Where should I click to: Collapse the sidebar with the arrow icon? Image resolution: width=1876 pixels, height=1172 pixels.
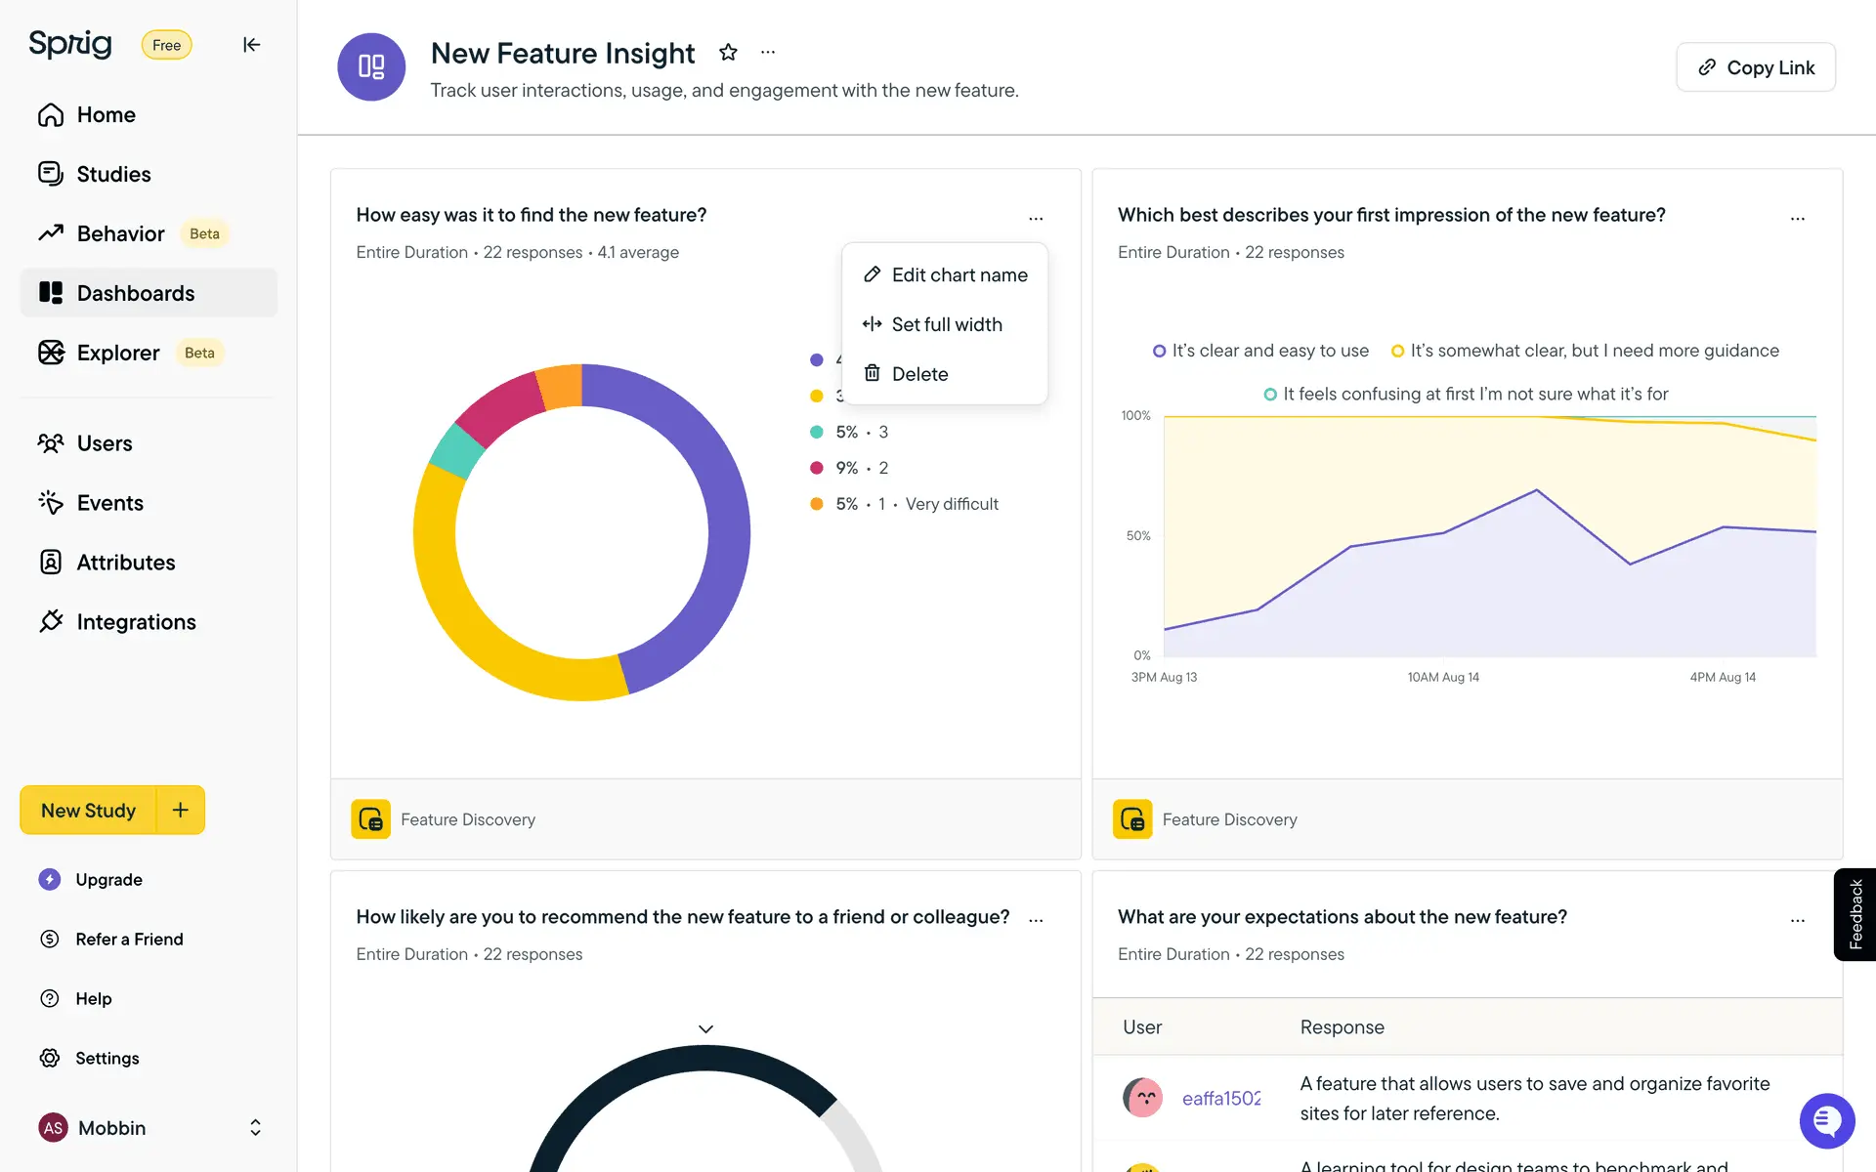[x=251, y=45]
